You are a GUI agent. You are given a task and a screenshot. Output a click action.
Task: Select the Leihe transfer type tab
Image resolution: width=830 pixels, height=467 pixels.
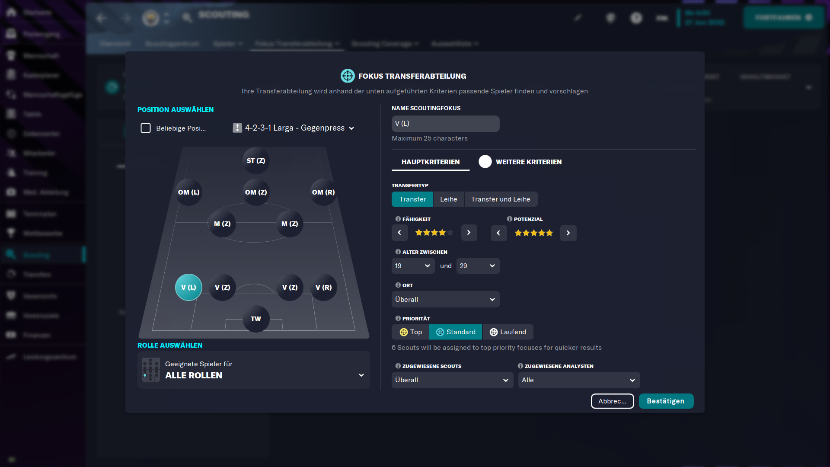tap(448, 199)
